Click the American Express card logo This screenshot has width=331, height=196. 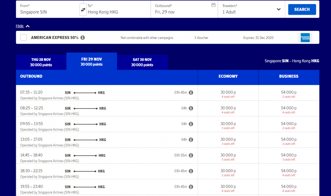pos(305,38)
